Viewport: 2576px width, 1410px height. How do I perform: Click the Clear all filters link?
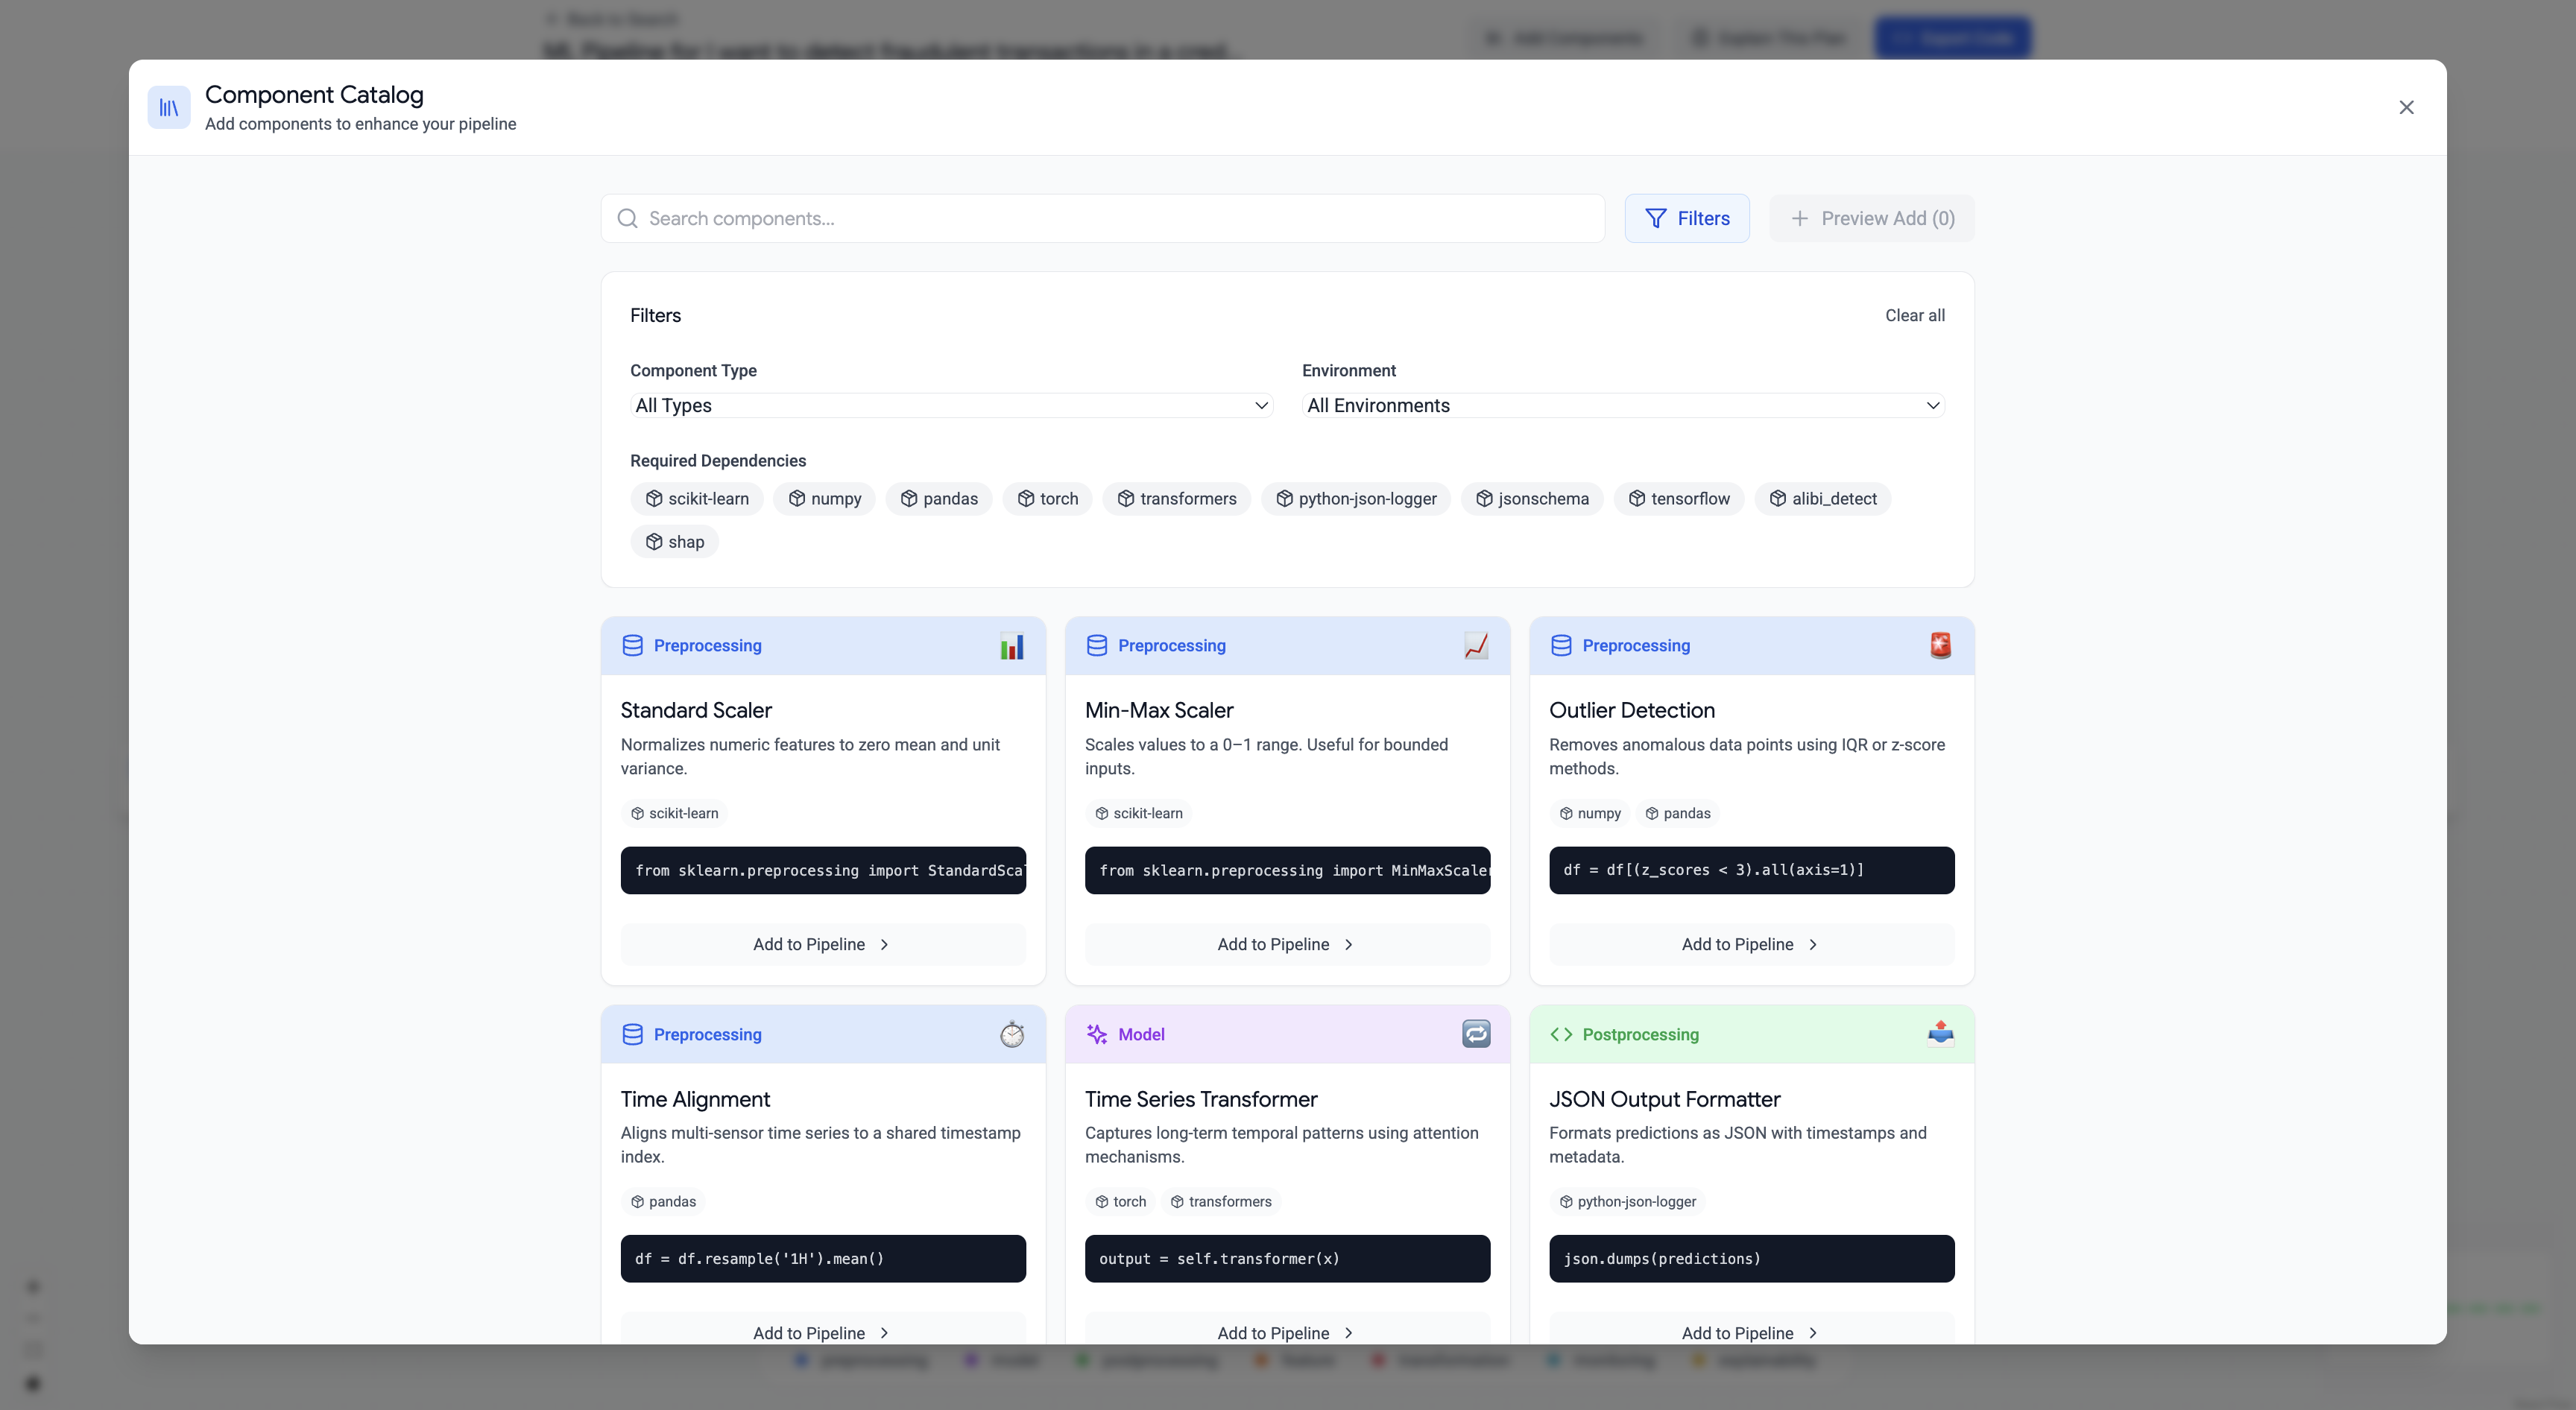pyautogui.click(x=1914, y=316)
